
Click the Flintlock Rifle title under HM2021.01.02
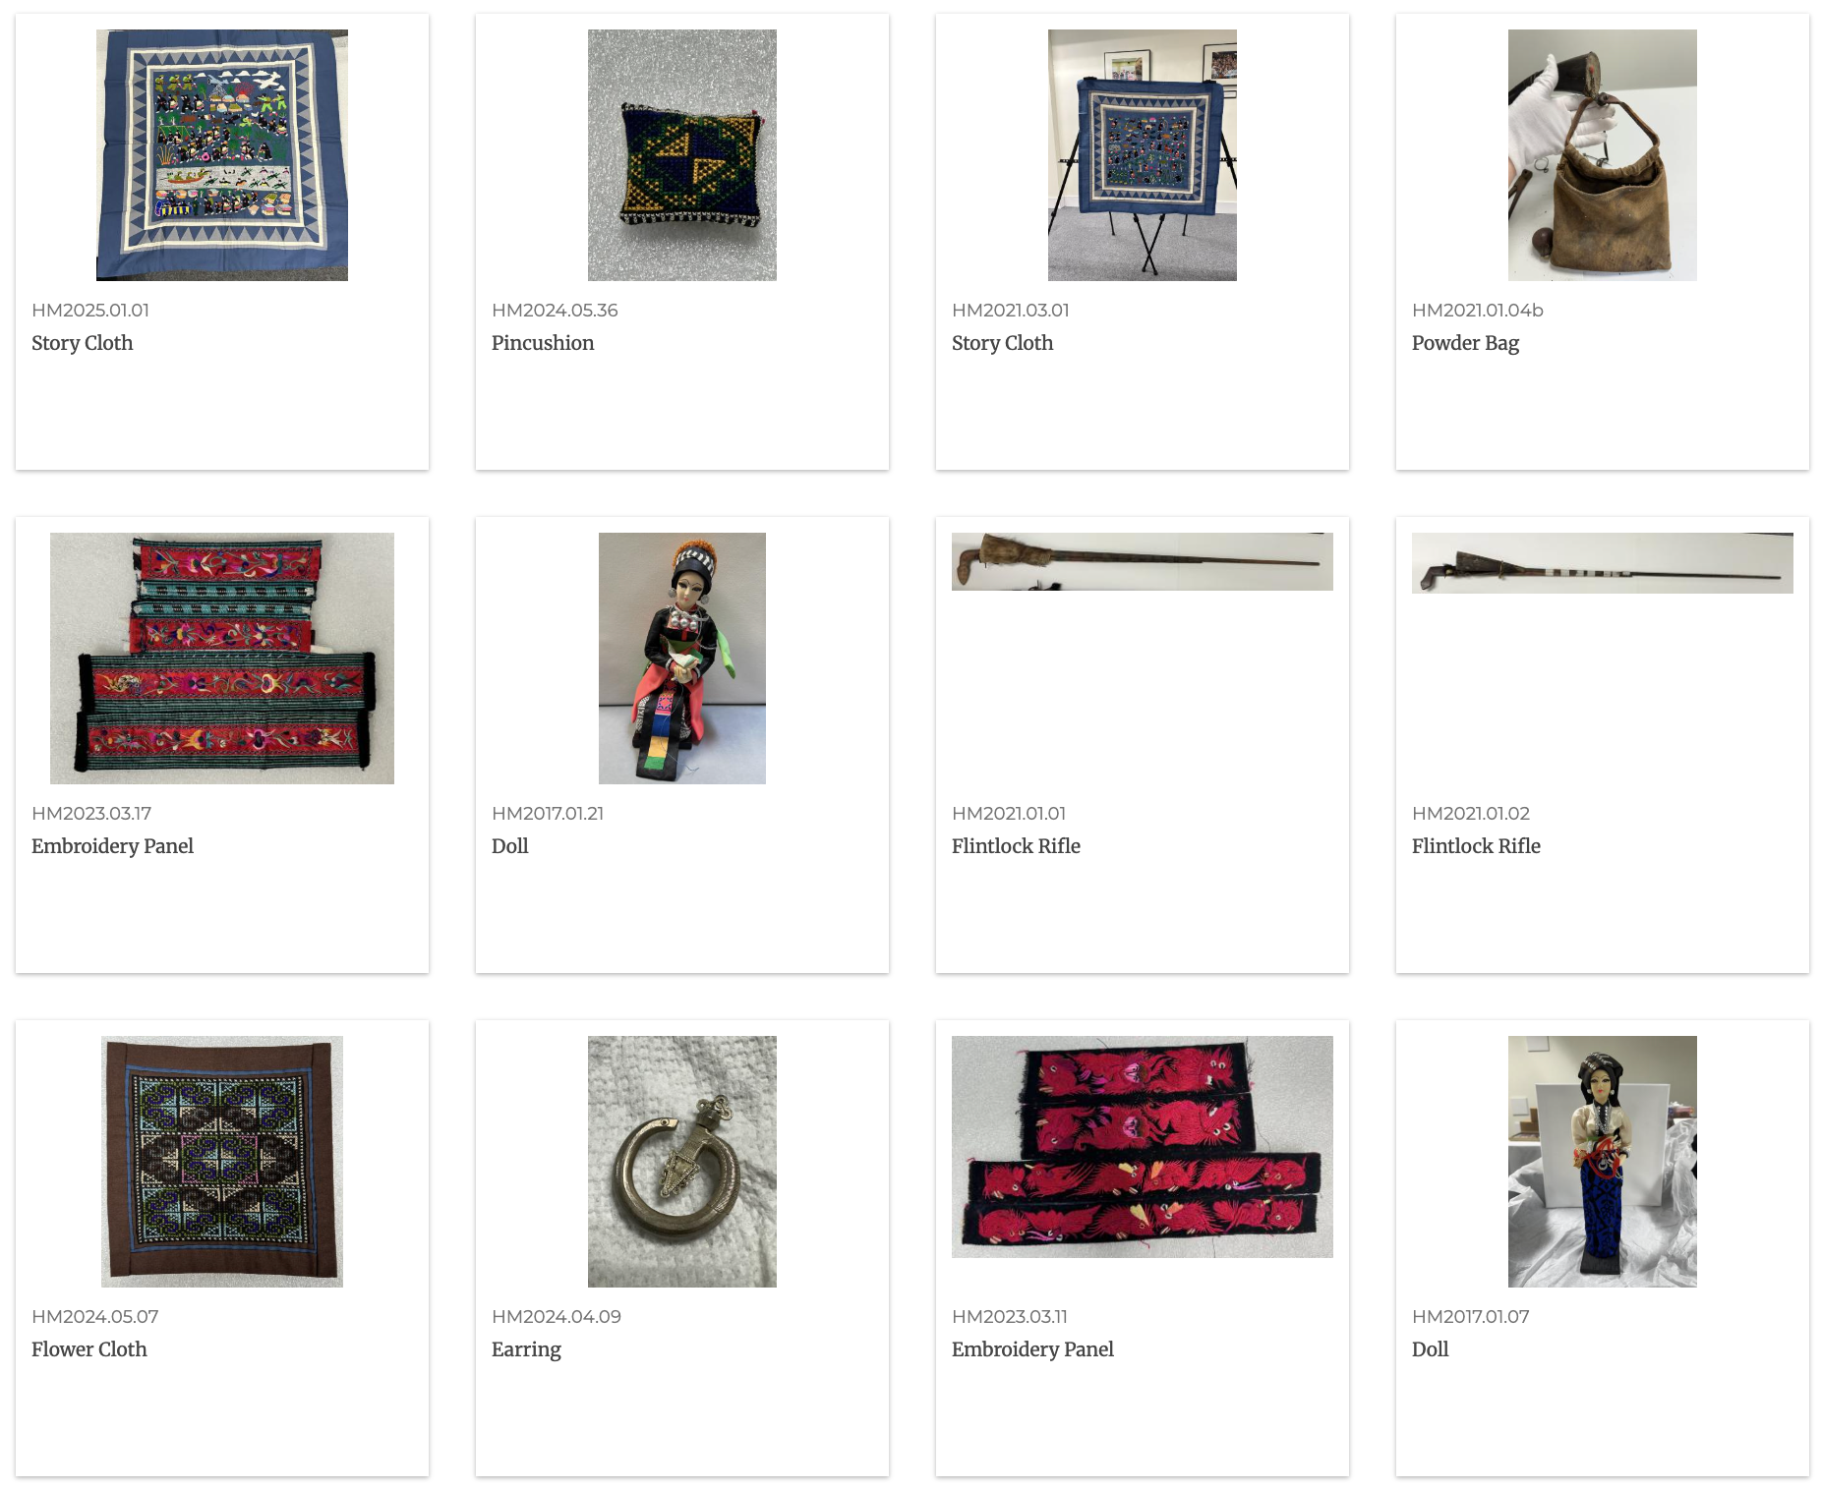click(x=1476, y=846)
